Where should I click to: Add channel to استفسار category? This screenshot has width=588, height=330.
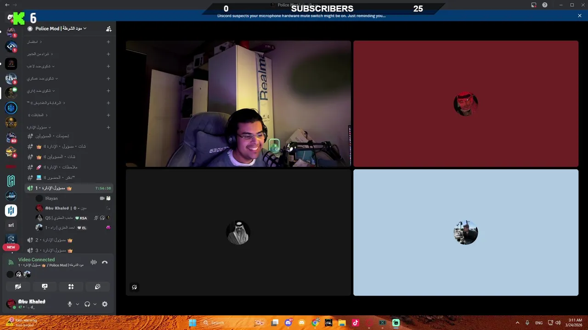point(108,42)
